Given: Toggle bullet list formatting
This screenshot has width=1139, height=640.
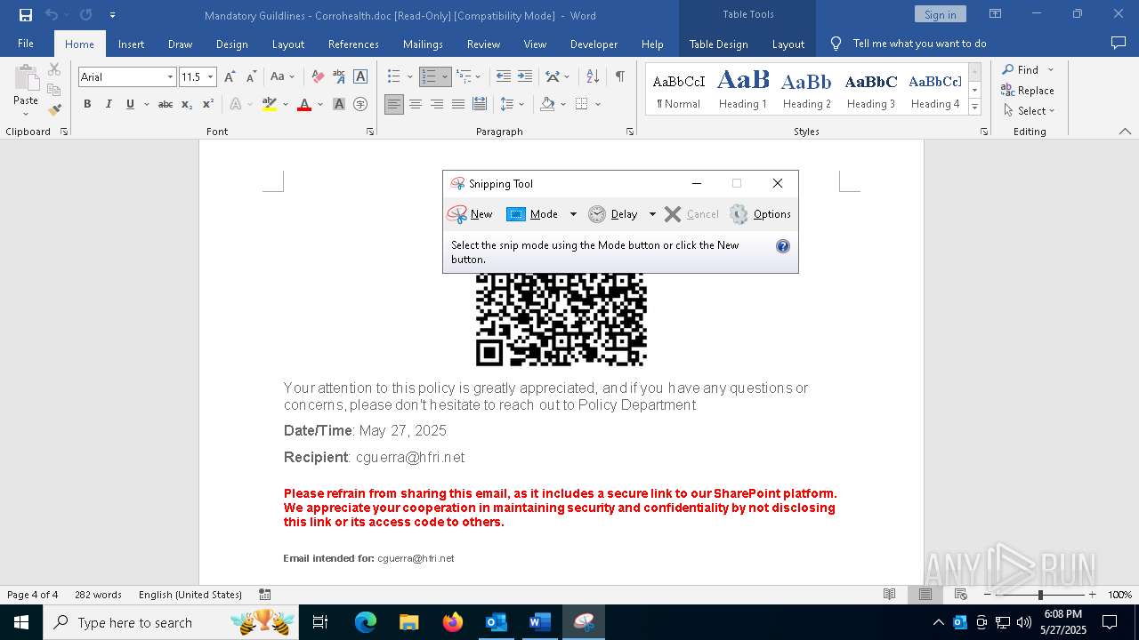Looking at the screenshot, I should (x=394, y=77).
